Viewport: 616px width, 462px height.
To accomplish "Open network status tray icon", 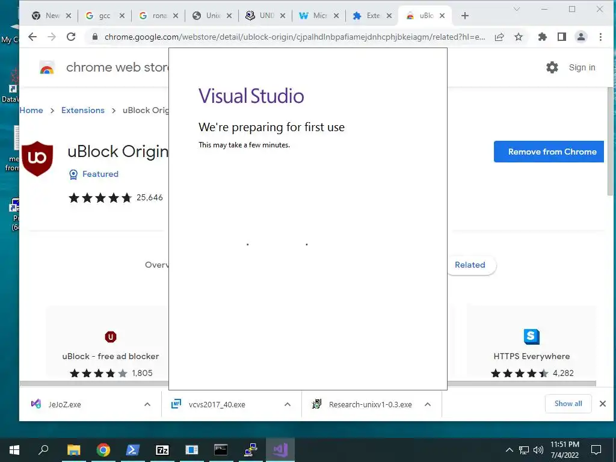I will click(x=524, y=450).
